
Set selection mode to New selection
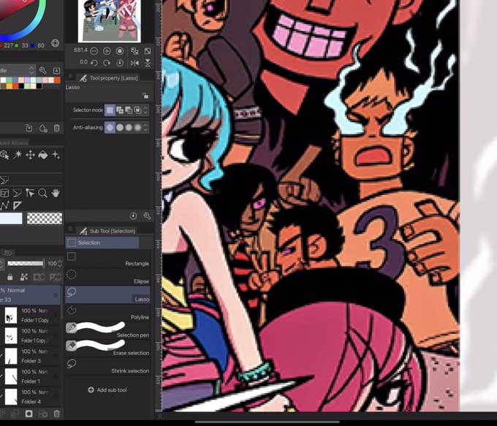(x=110, y=110)
